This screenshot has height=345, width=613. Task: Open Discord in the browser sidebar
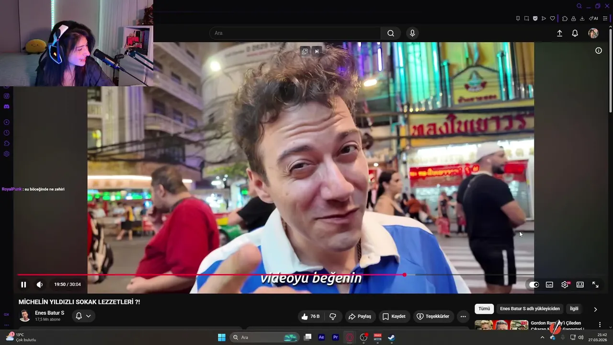coord(7,106)
